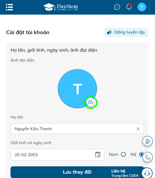155x178 pixels.
Task: Click the floating phone call icon
Action: [147, 157]
